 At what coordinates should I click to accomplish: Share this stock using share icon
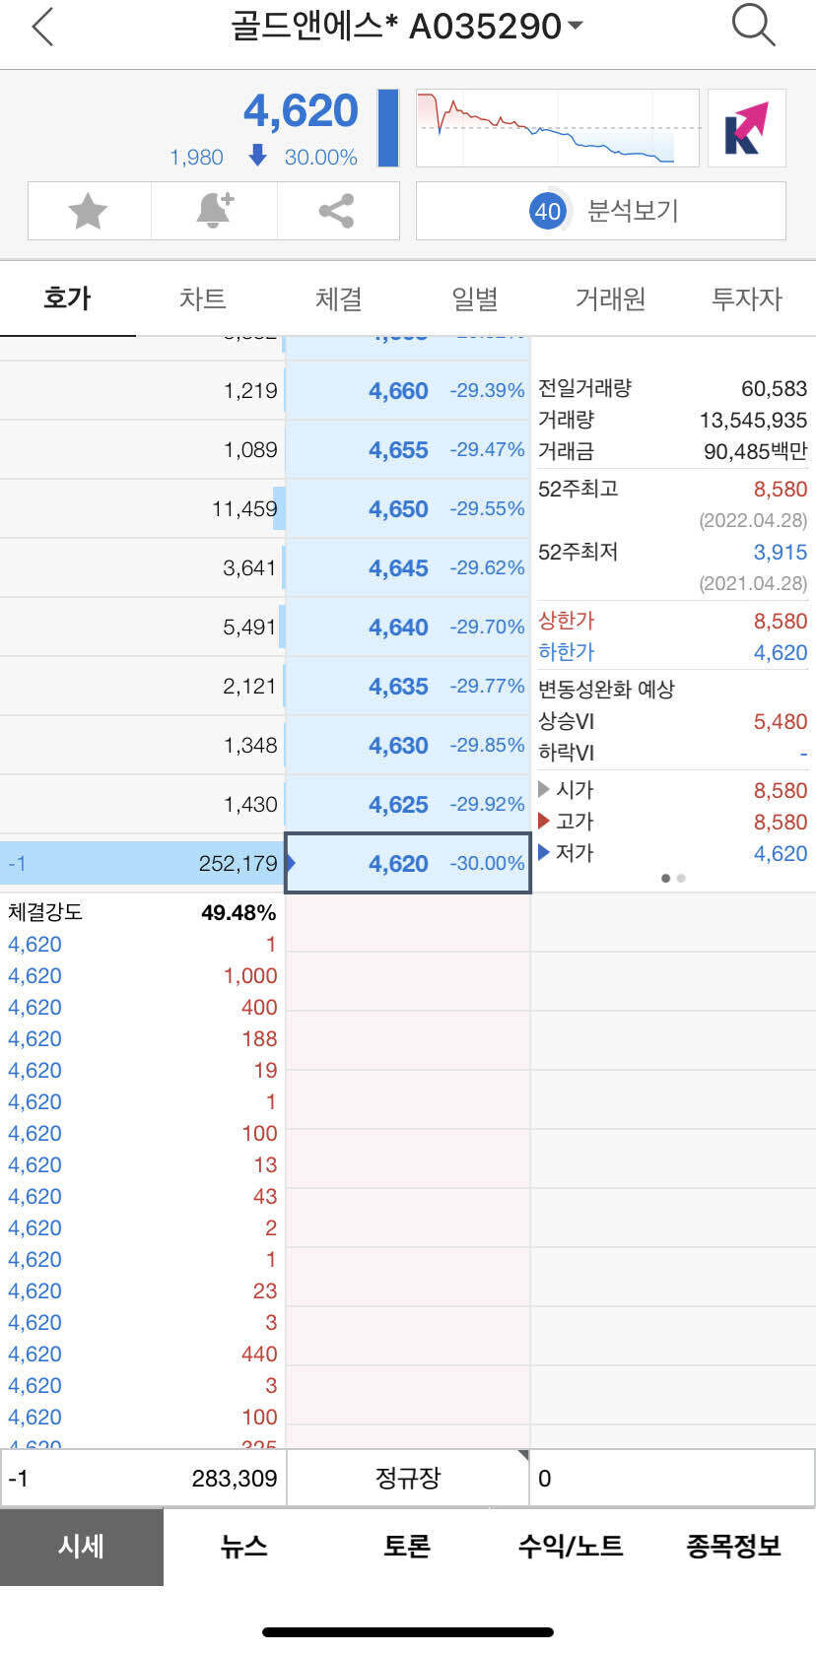tap(337, 211)
